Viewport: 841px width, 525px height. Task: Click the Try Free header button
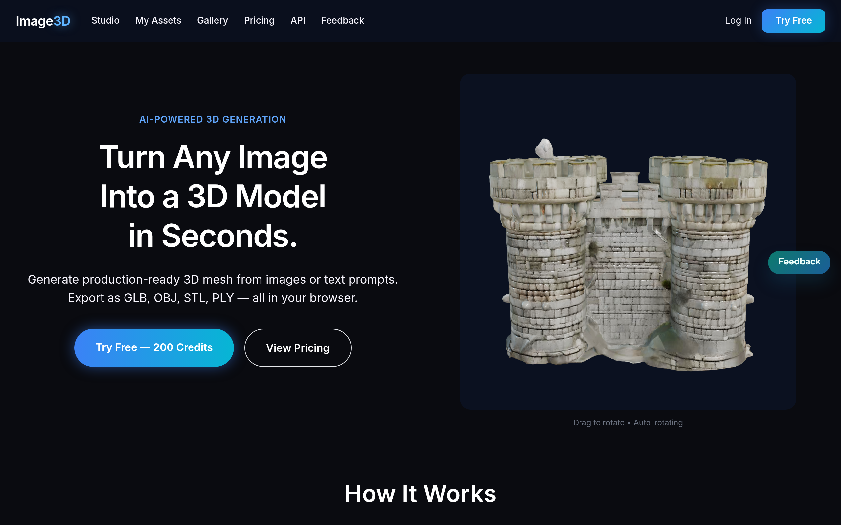[793, 21]
